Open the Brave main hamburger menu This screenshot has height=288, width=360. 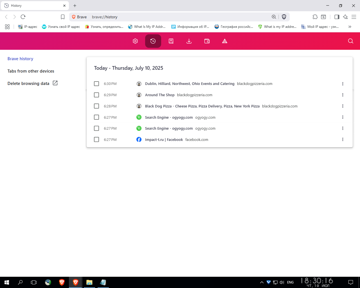click(354, 17)
